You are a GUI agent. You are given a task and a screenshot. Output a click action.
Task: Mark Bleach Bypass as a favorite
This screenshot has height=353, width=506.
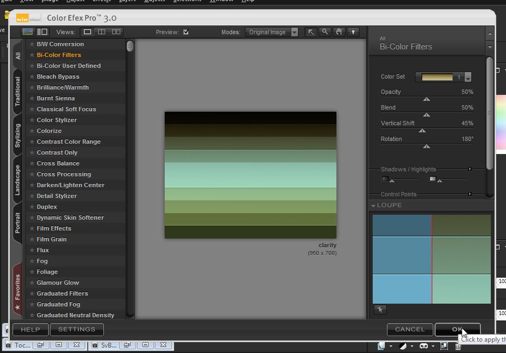click(x=32, y=76)
